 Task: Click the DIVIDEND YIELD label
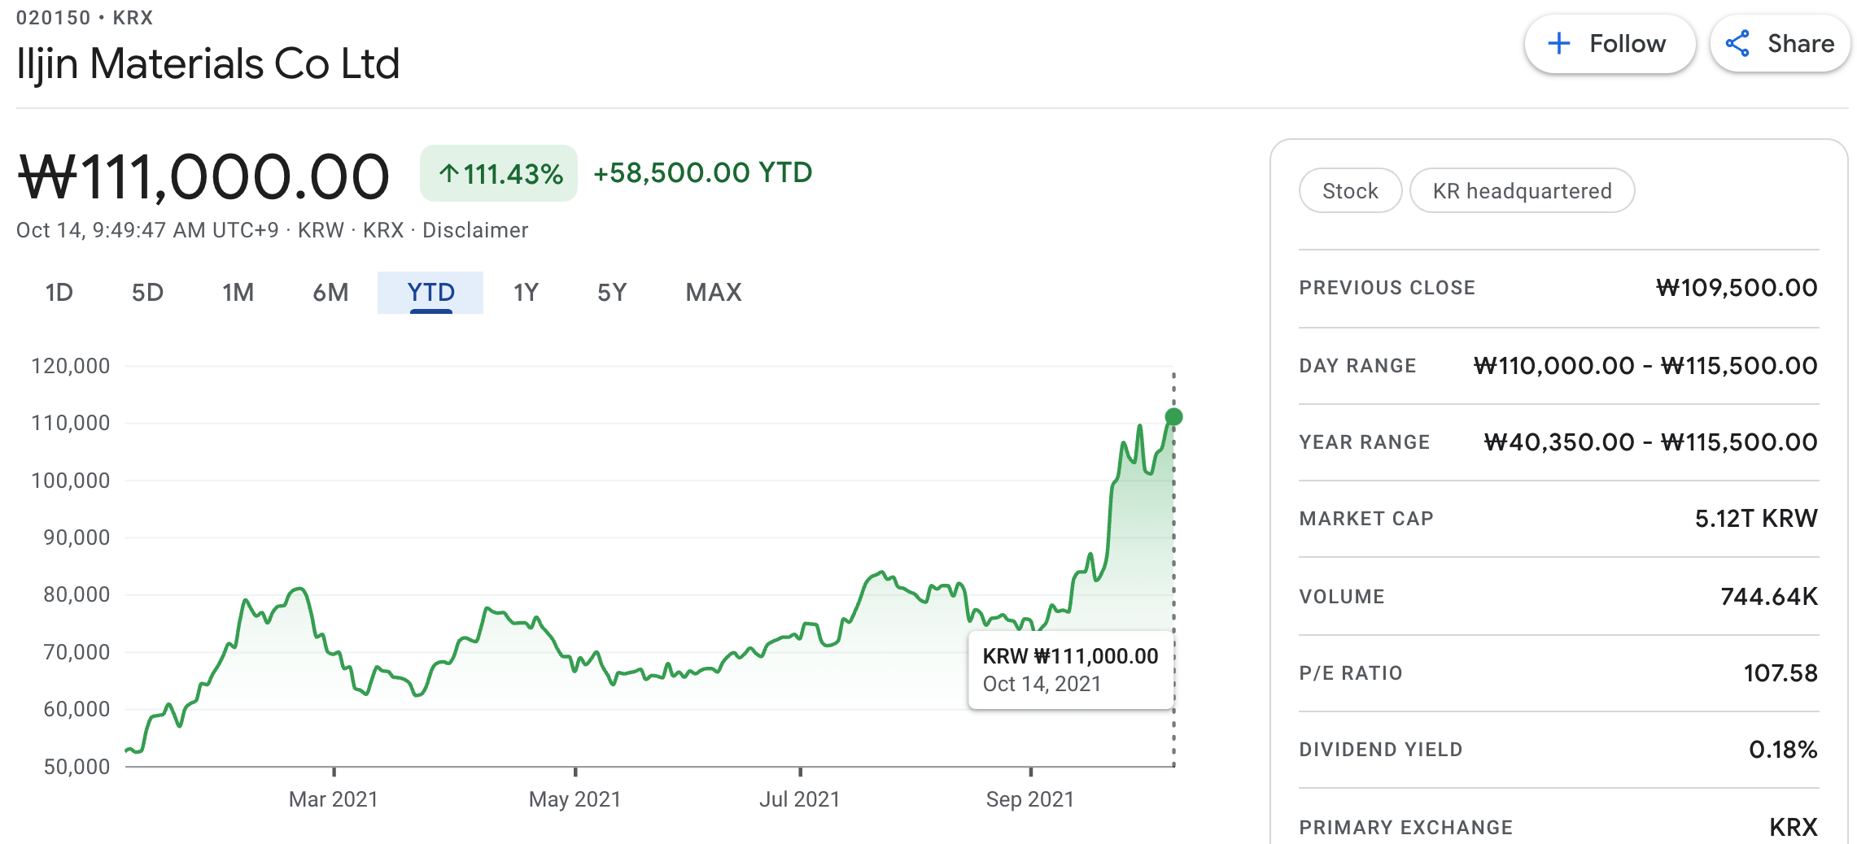pyautogui.click(x=1381, y=750)
